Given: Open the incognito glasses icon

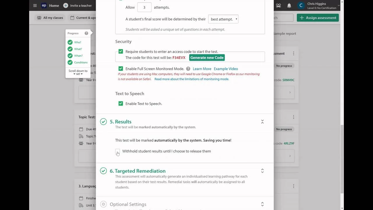Looking at the screenshot, I should tap(278, 6).
